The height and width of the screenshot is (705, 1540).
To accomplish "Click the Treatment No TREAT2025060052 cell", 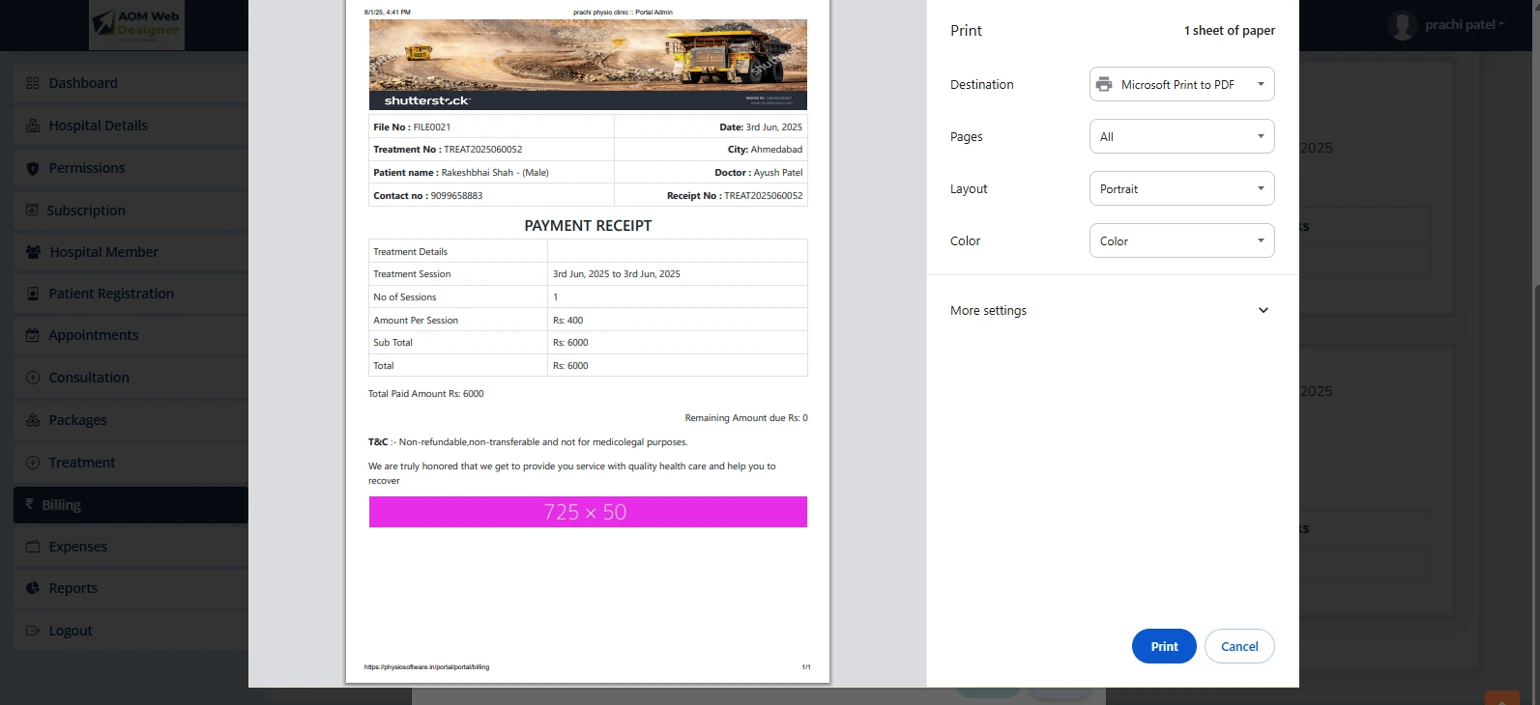I will (491, 150).
